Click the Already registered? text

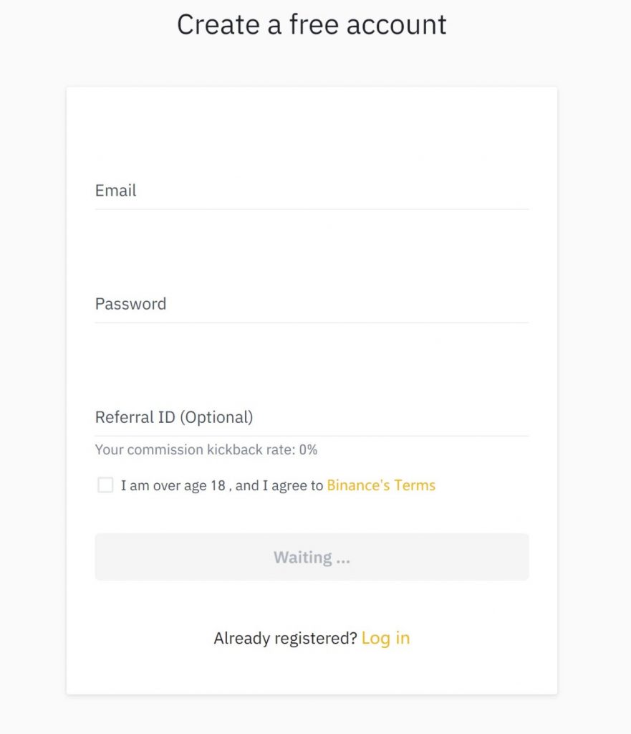tap(285, 638)
